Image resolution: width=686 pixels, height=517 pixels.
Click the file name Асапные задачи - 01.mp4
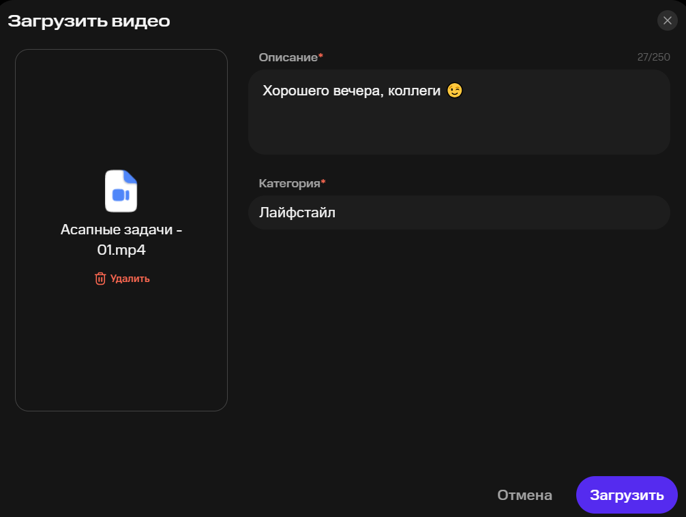[121, 230]
